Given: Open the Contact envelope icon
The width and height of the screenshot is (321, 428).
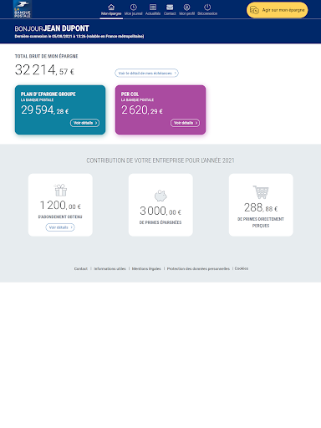Looking at the screenshot, I should pos(170,8).
